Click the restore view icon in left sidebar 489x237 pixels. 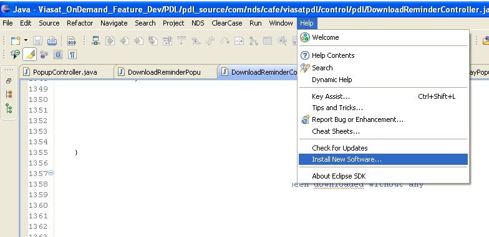[9, 81]
